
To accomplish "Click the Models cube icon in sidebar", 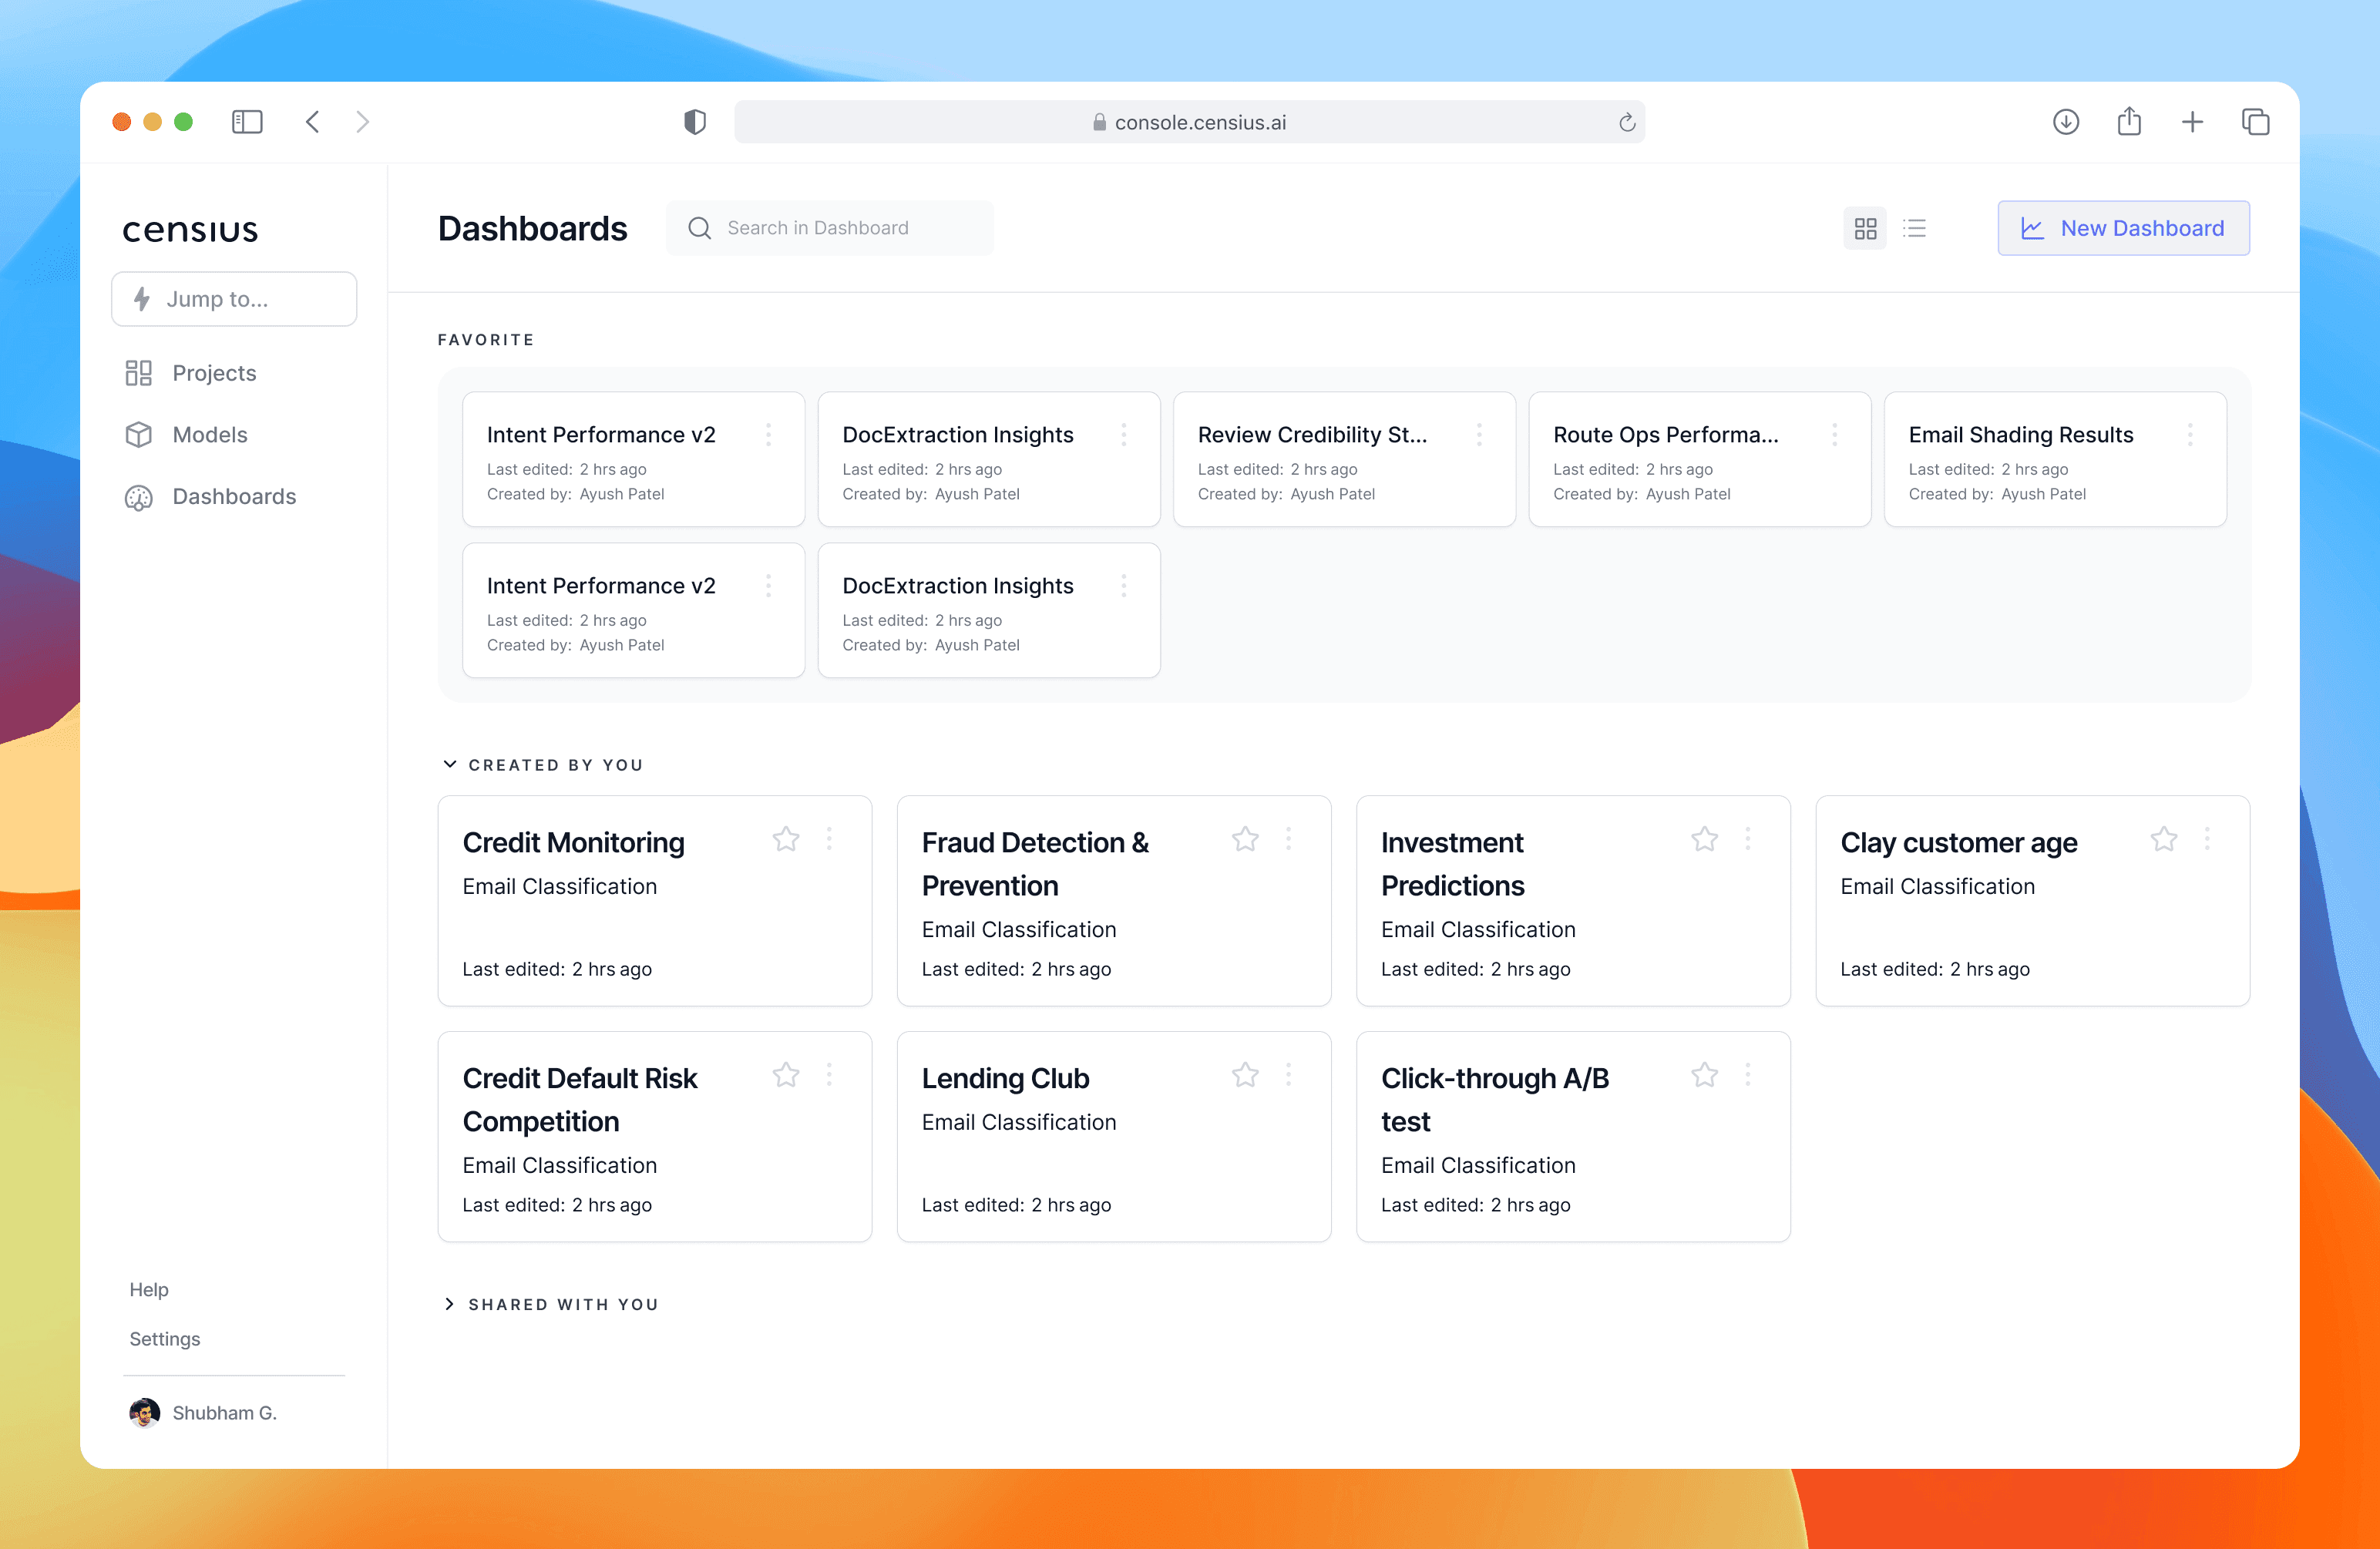I will coord(138,435).
